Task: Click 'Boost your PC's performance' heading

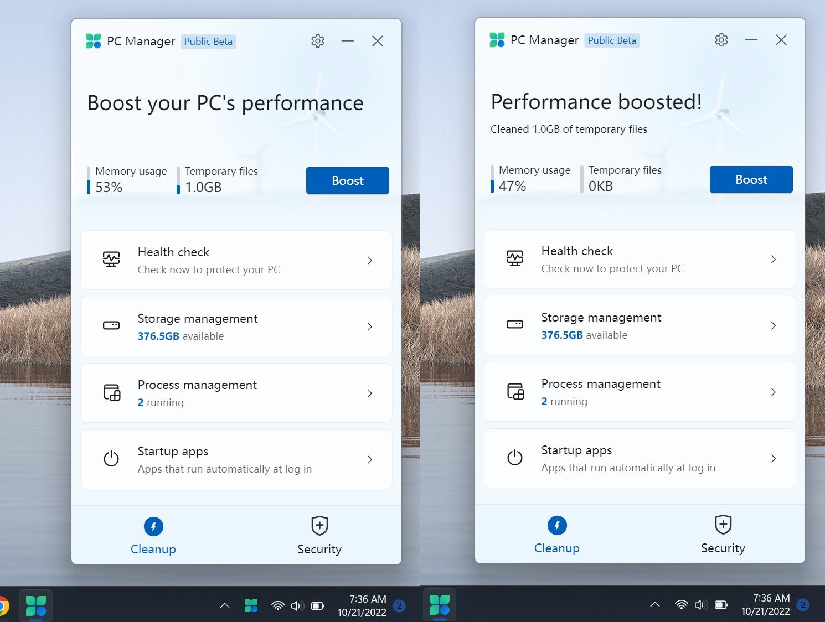Action: point(225,103)
